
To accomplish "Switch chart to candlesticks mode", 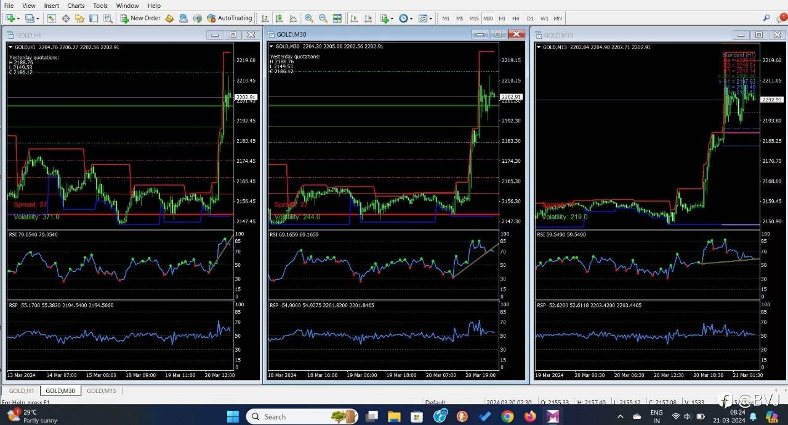I will (278, 18).
